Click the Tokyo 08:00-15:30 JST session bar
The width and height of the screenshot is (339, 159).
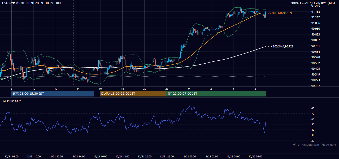[x=53, y=94]
